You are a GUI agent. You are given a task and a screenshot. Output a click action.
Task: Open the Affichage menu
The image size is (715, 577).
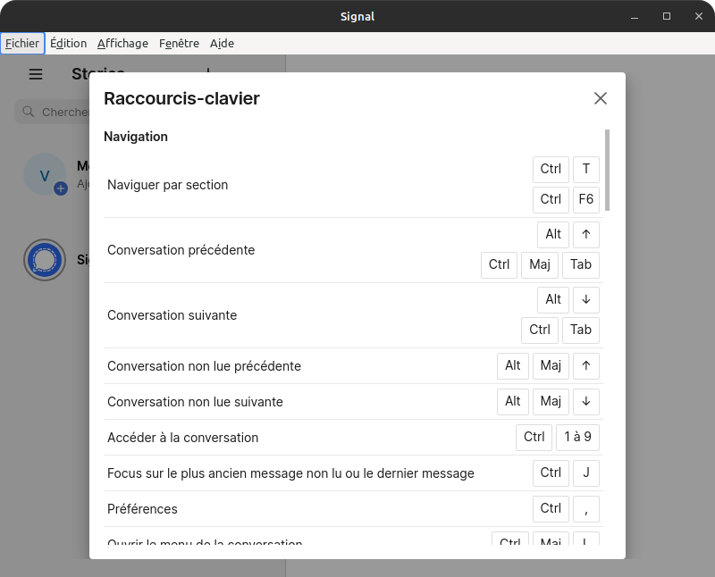[122, 43]
